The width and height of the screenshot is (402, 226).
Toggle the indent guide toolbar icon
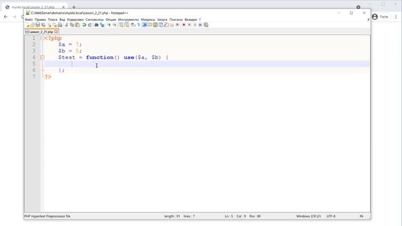coord(144,25)
